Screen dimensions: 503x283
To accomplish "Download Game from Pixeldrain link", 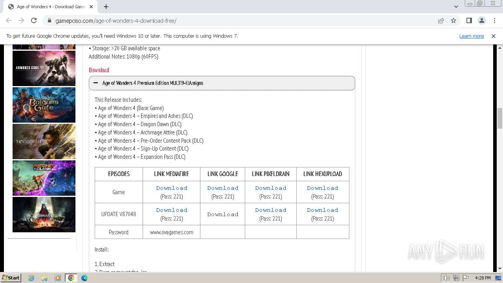I will click(271, 188).
